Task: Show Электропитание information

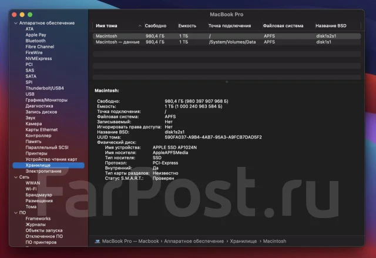Action: (x=43, y=171)
